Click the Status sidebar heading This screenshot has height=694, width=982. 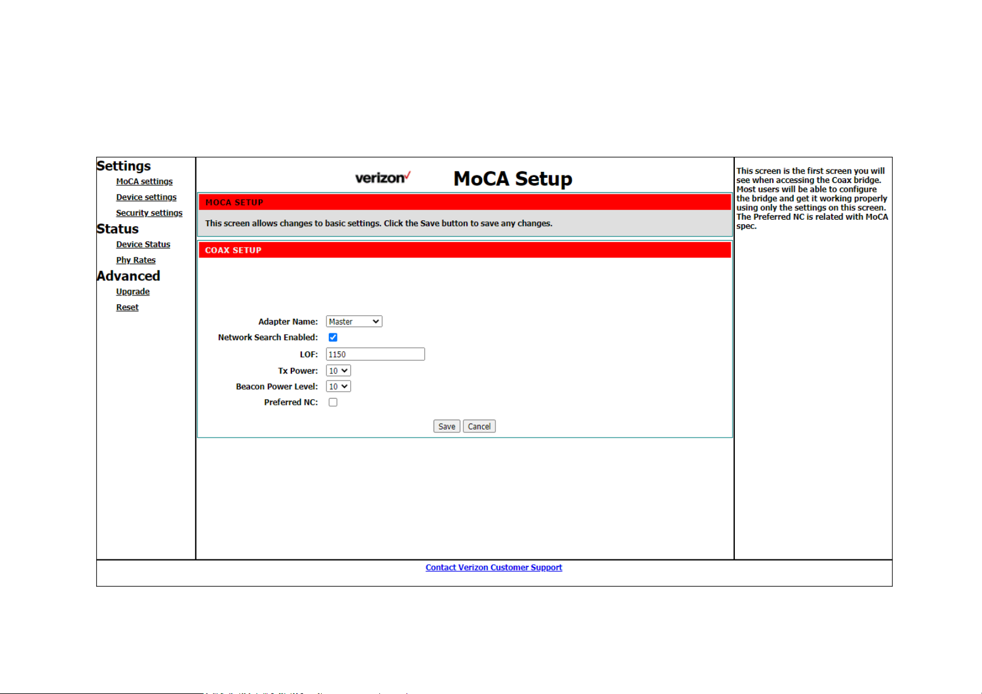coord(118,229)
